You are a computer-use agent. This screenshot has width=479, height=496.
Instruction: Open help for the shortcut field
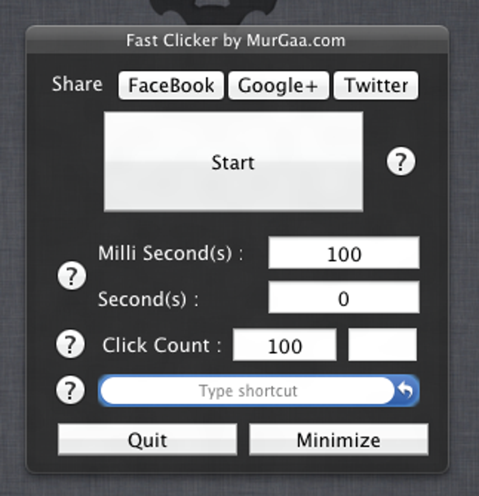pos(70,390)
